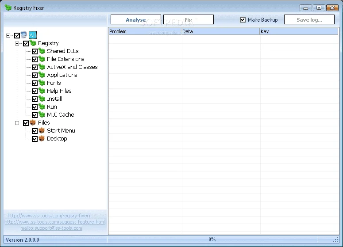Screen dimensions: 343x247
Task: Collapse the Registry tree branch
Action: point(17,43)
